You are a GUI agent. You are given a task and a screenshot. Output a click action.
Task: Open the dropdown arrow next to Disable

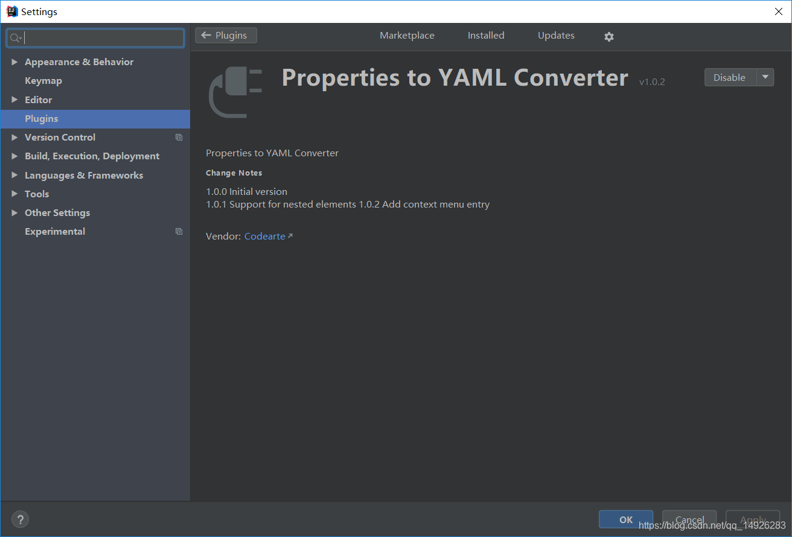765,77
